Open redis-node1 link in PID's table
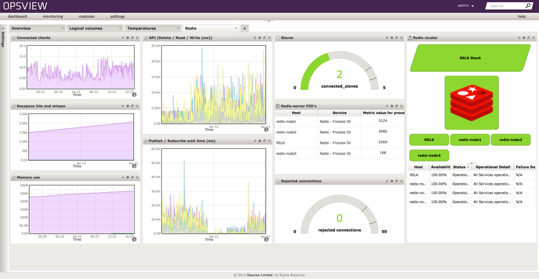Image resolution: width=539 pixels, height=279 pixels. 286,122
